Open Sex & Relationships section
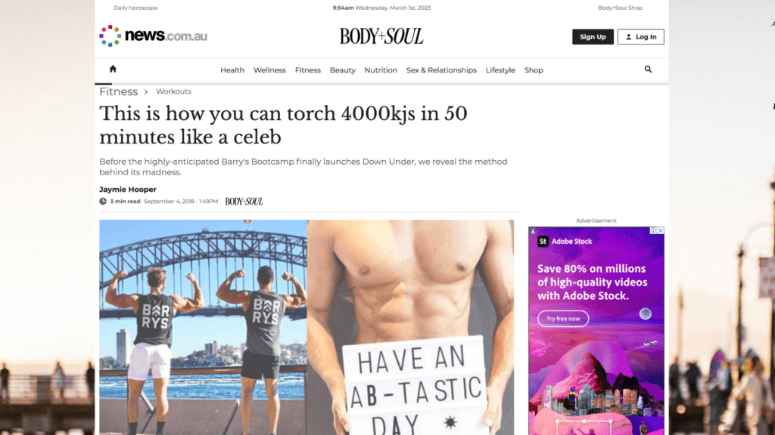The width and height of the screenshot is (775, 435). point(441,70)
